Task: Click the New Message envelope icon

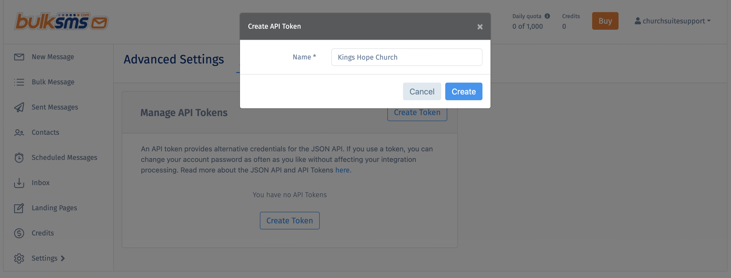Action: pyautogui.click(x=19, y=57)
